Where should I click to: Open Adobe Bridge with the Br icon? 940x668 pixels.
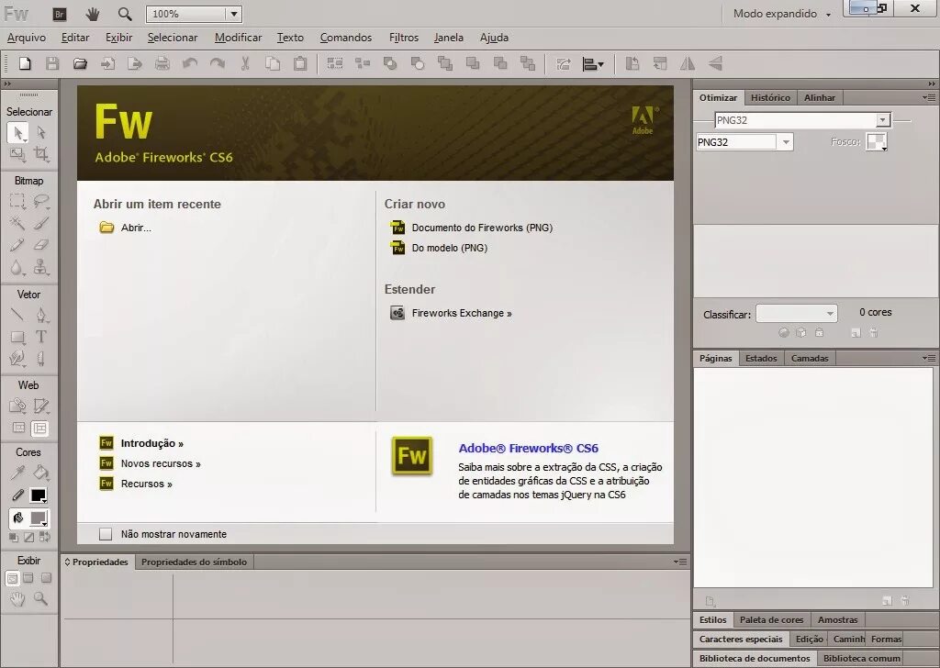[x=60, y=14]
